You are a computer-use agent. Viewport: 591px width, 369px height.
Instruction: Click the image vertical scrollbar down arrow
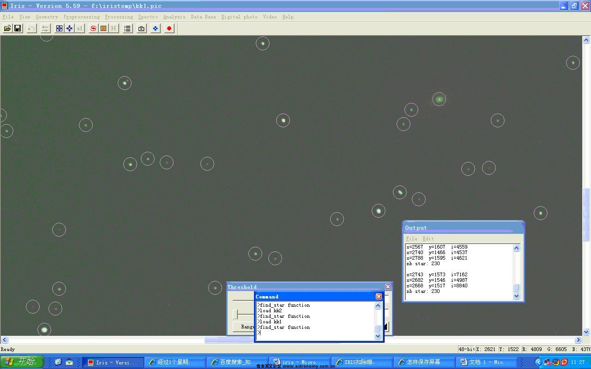coord(586,332)
